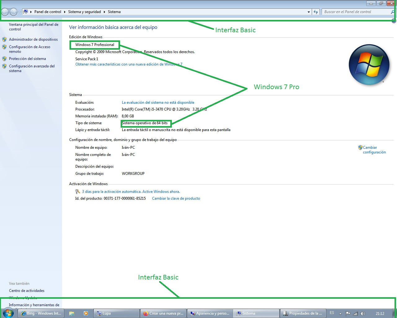Screen dimensions: 397x318
Task: Minimize the Sistema window
Action: pos(371,3)
